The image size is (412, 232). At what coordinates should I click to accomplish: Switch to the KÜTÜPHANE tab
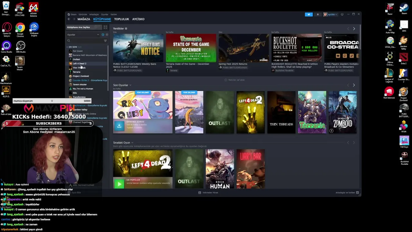pyautogui.click(x=102, y=19)
